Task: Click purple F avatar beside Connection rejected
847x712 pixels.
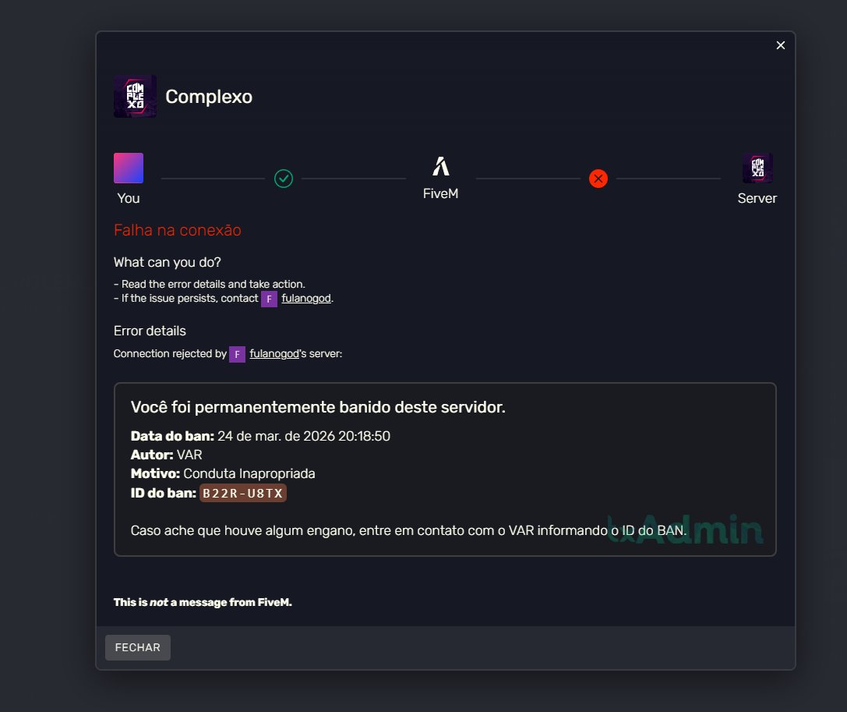Action: pyautogui.click(x=237, y=354)
